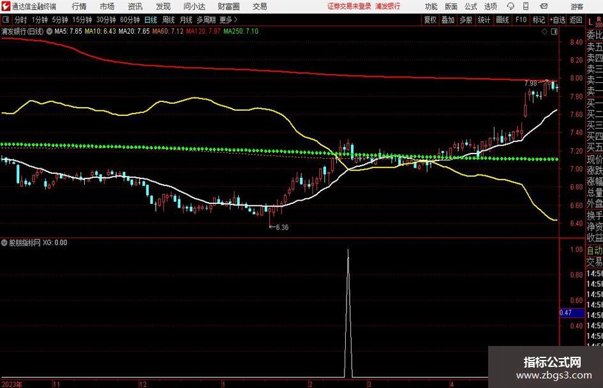Click the 通达信 red logo icon
This screenshot has width=603, height=388.
tap(6, 6)
